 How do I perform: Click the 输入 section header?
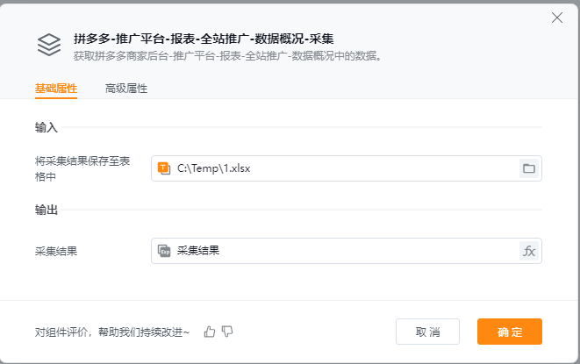pyautogui.click(x=47, y=127)
